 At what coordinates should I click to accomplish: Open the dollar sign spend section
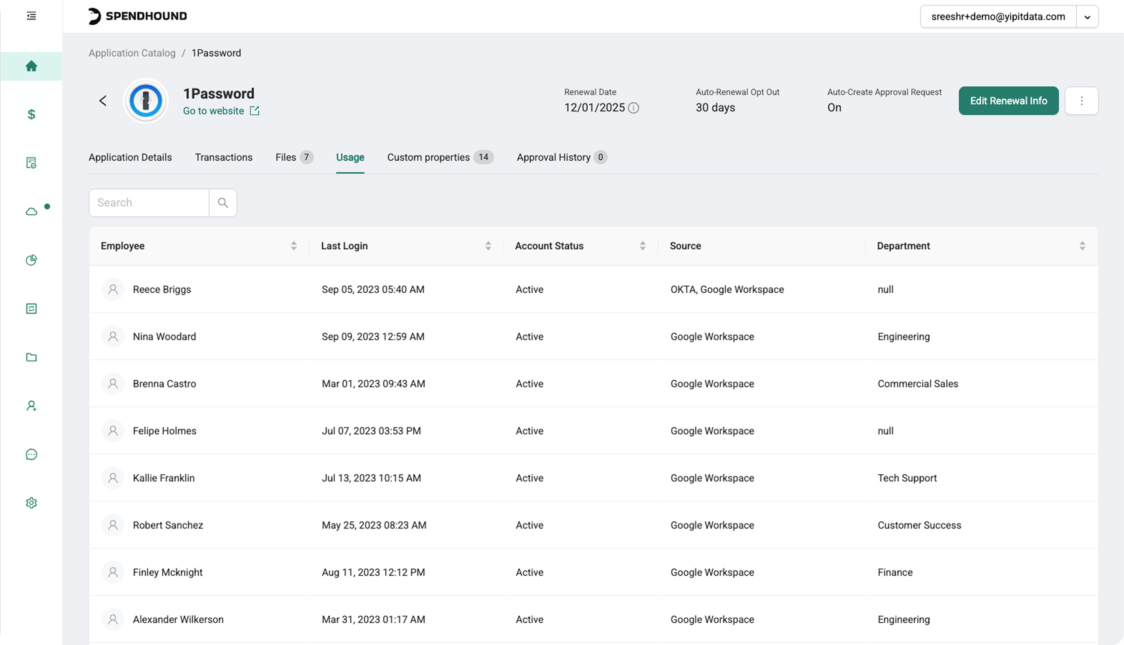coord(31,115)
